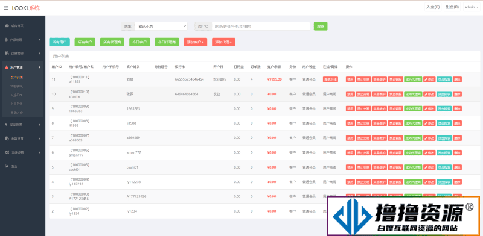The height and width of the screenshot is (236, 483).
Task: Force user a11223 offline with 强制下线
Action: 330,79
